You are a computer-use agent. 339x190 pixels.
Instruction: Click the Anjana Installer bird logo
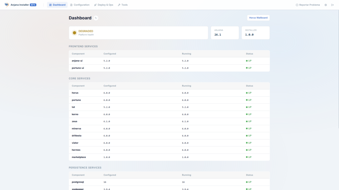pos(7,5)
